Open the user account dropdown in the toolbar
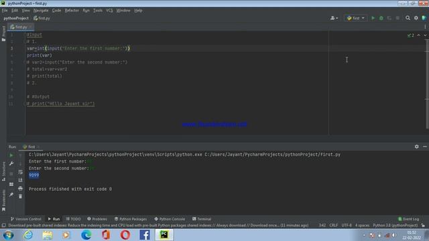The image size is (429, 241). click(334, 18)
